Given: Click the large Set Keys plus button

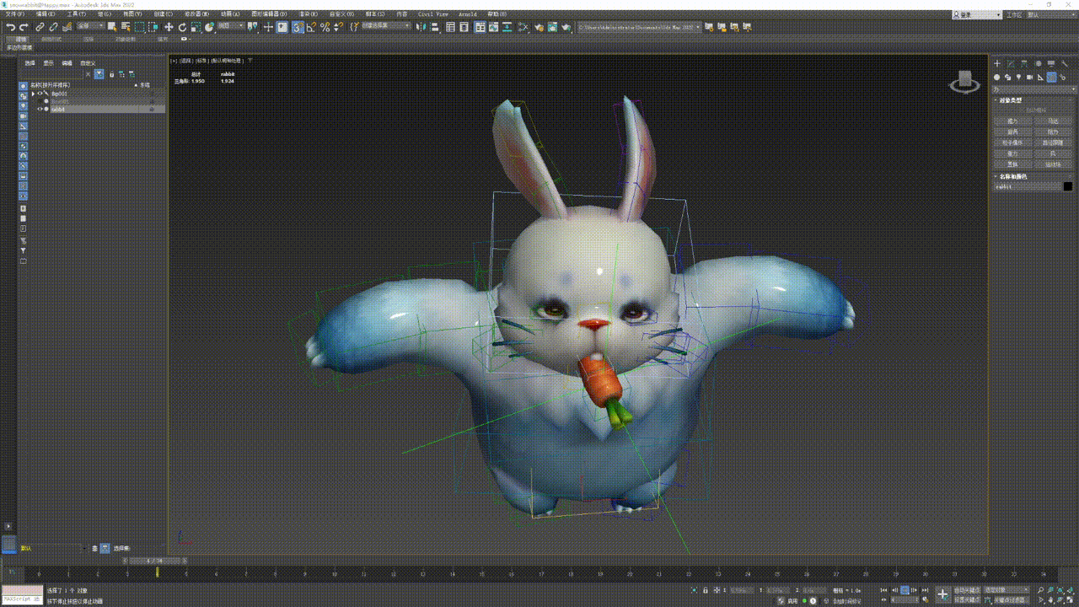Looking at the screenshot, I should [x=942, y=594].
